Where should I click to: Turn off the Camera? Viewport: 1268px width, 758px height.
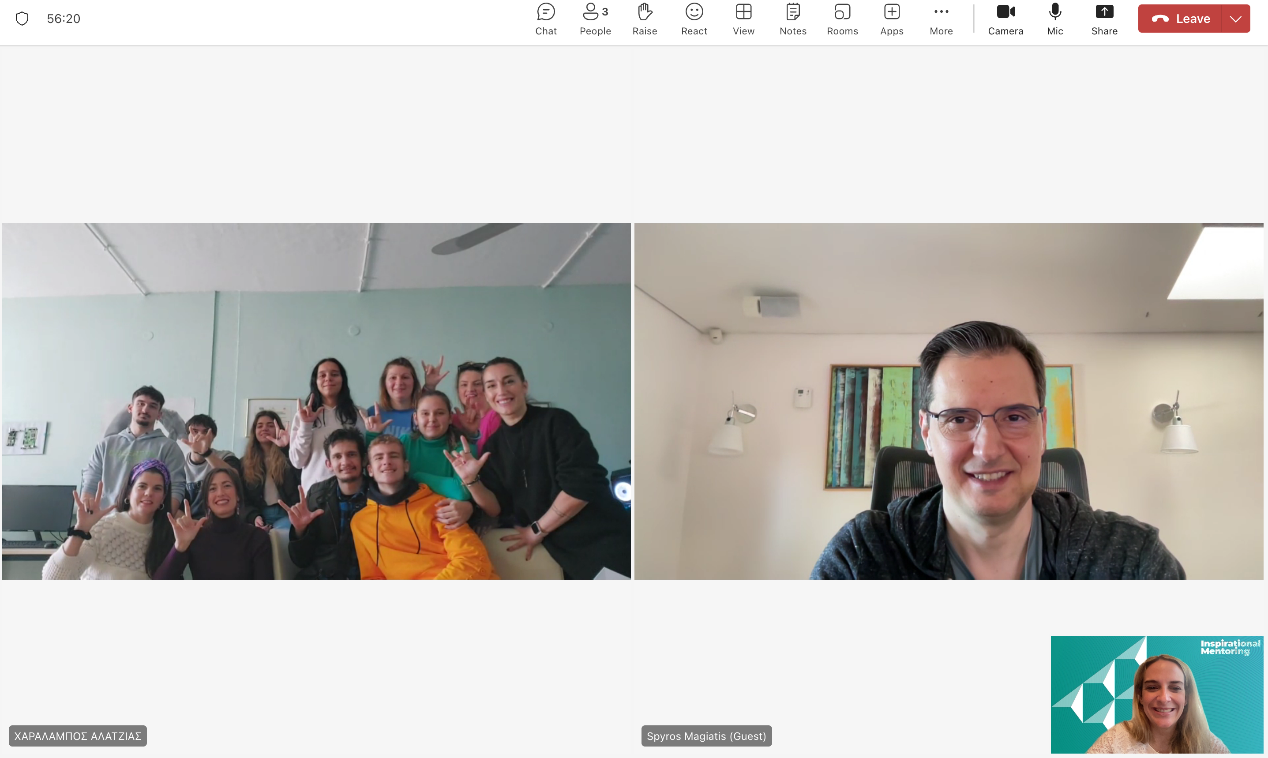[1005, 19]
